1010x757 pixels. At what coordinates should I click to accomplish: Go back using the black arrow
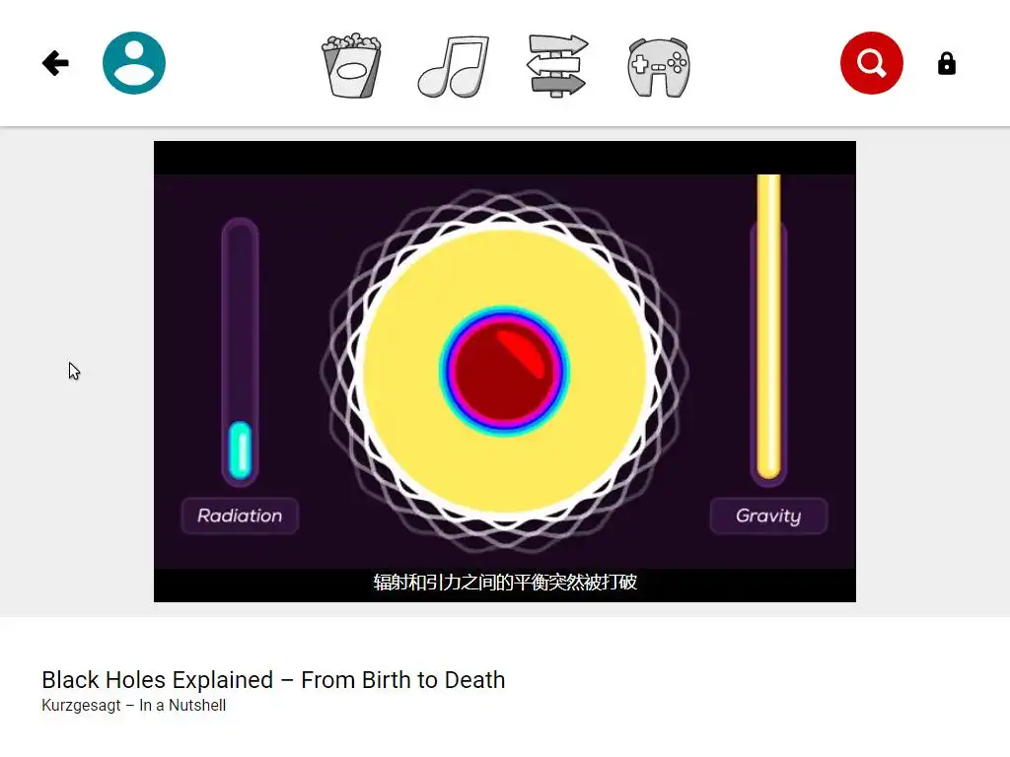click(x=55, y=63)
